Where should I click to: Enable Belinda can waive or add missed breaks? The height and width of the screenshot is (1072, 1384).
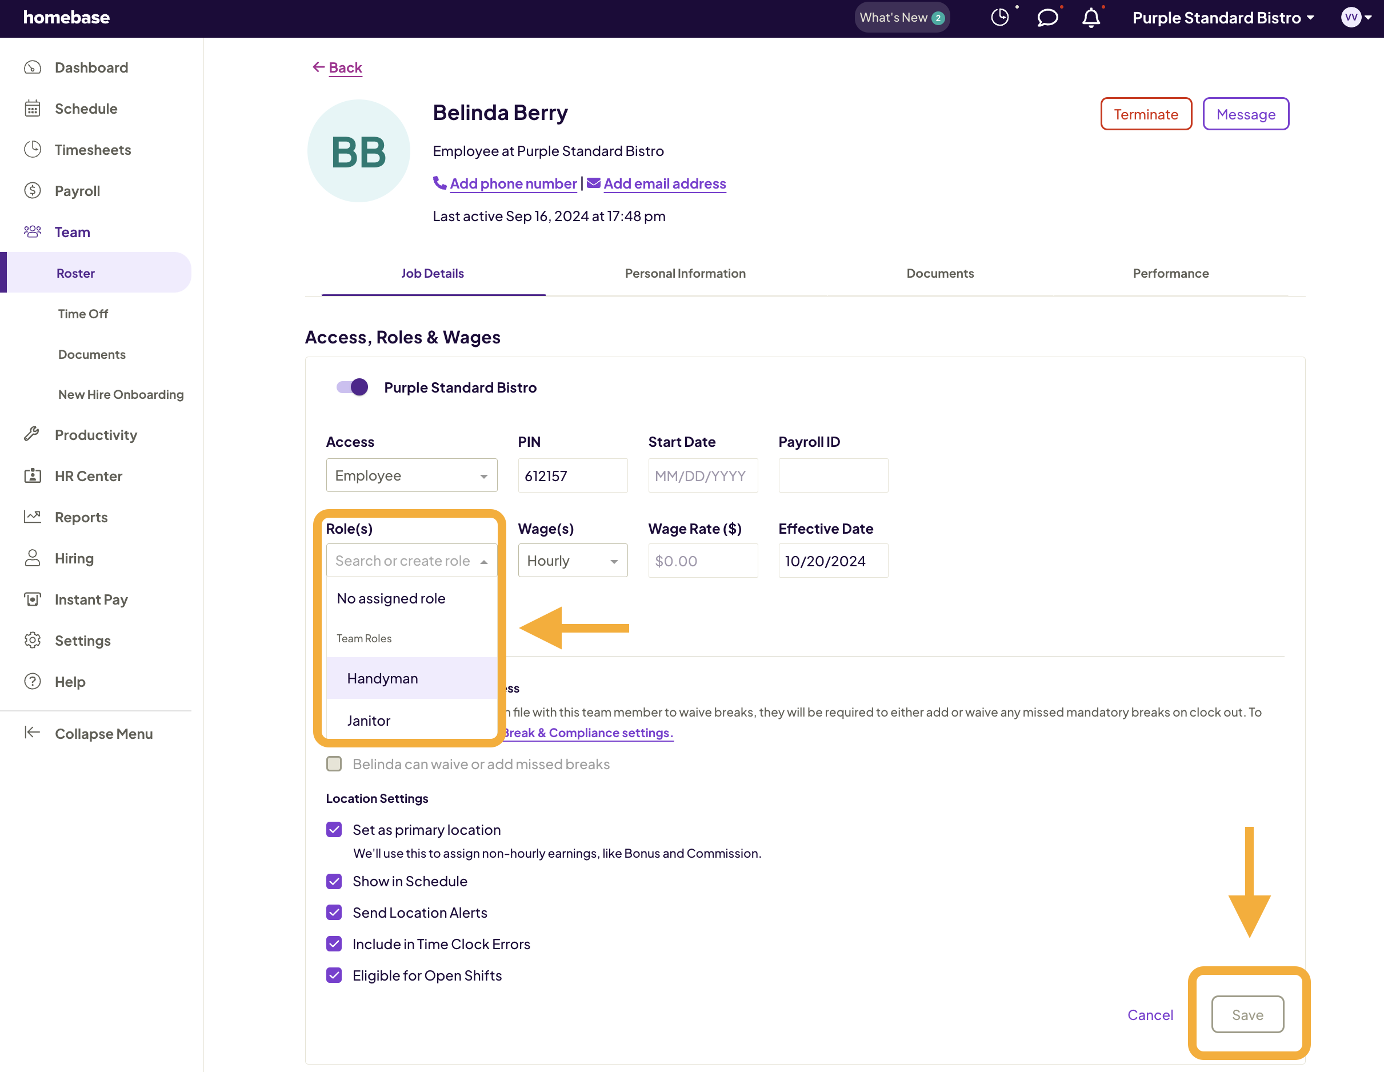click(x=334, y=763)
